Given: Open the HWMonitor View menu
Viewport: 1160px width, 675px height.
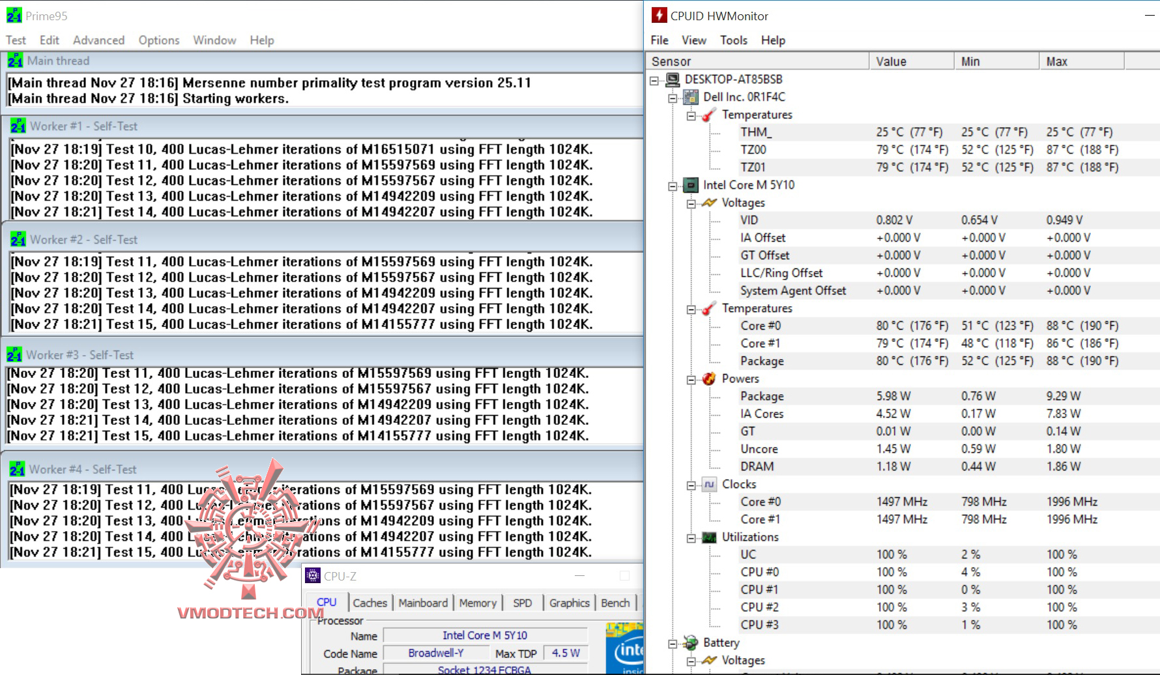Looking at the screenshot, I should click(x=694, y=40).
